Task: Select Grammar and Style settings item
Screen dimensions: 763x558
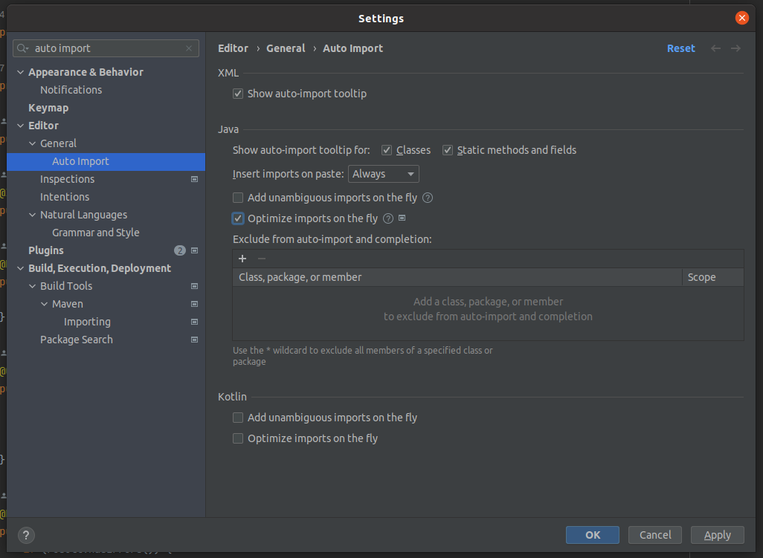Action: (x=95, y=233)
